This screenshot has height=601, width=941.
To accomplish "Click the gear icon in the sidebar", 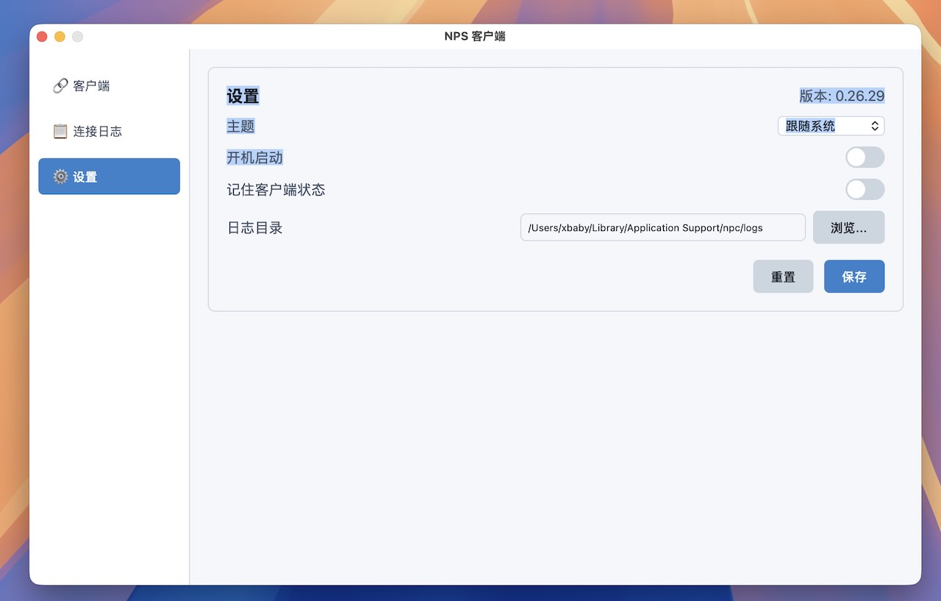I will [x=60, y=177].
